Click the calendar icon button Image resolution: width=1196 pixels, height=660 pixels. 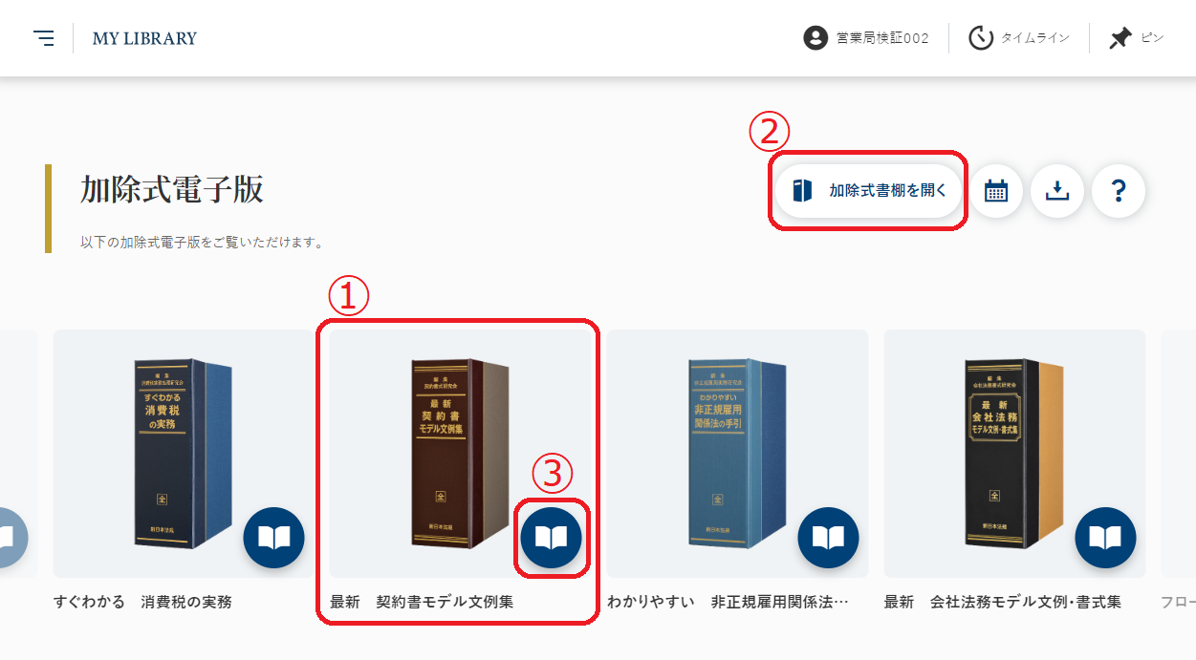pyautogui.click(x=996, y=191)
